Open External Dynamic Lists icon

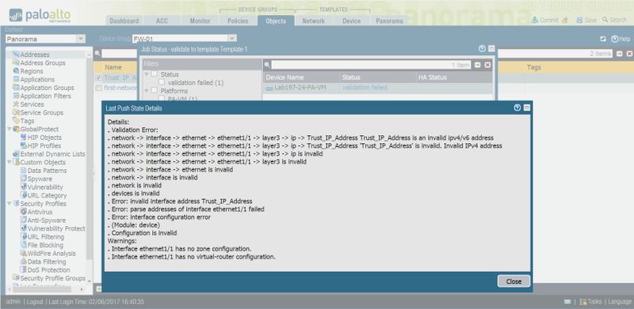click(x=16, y=153)
